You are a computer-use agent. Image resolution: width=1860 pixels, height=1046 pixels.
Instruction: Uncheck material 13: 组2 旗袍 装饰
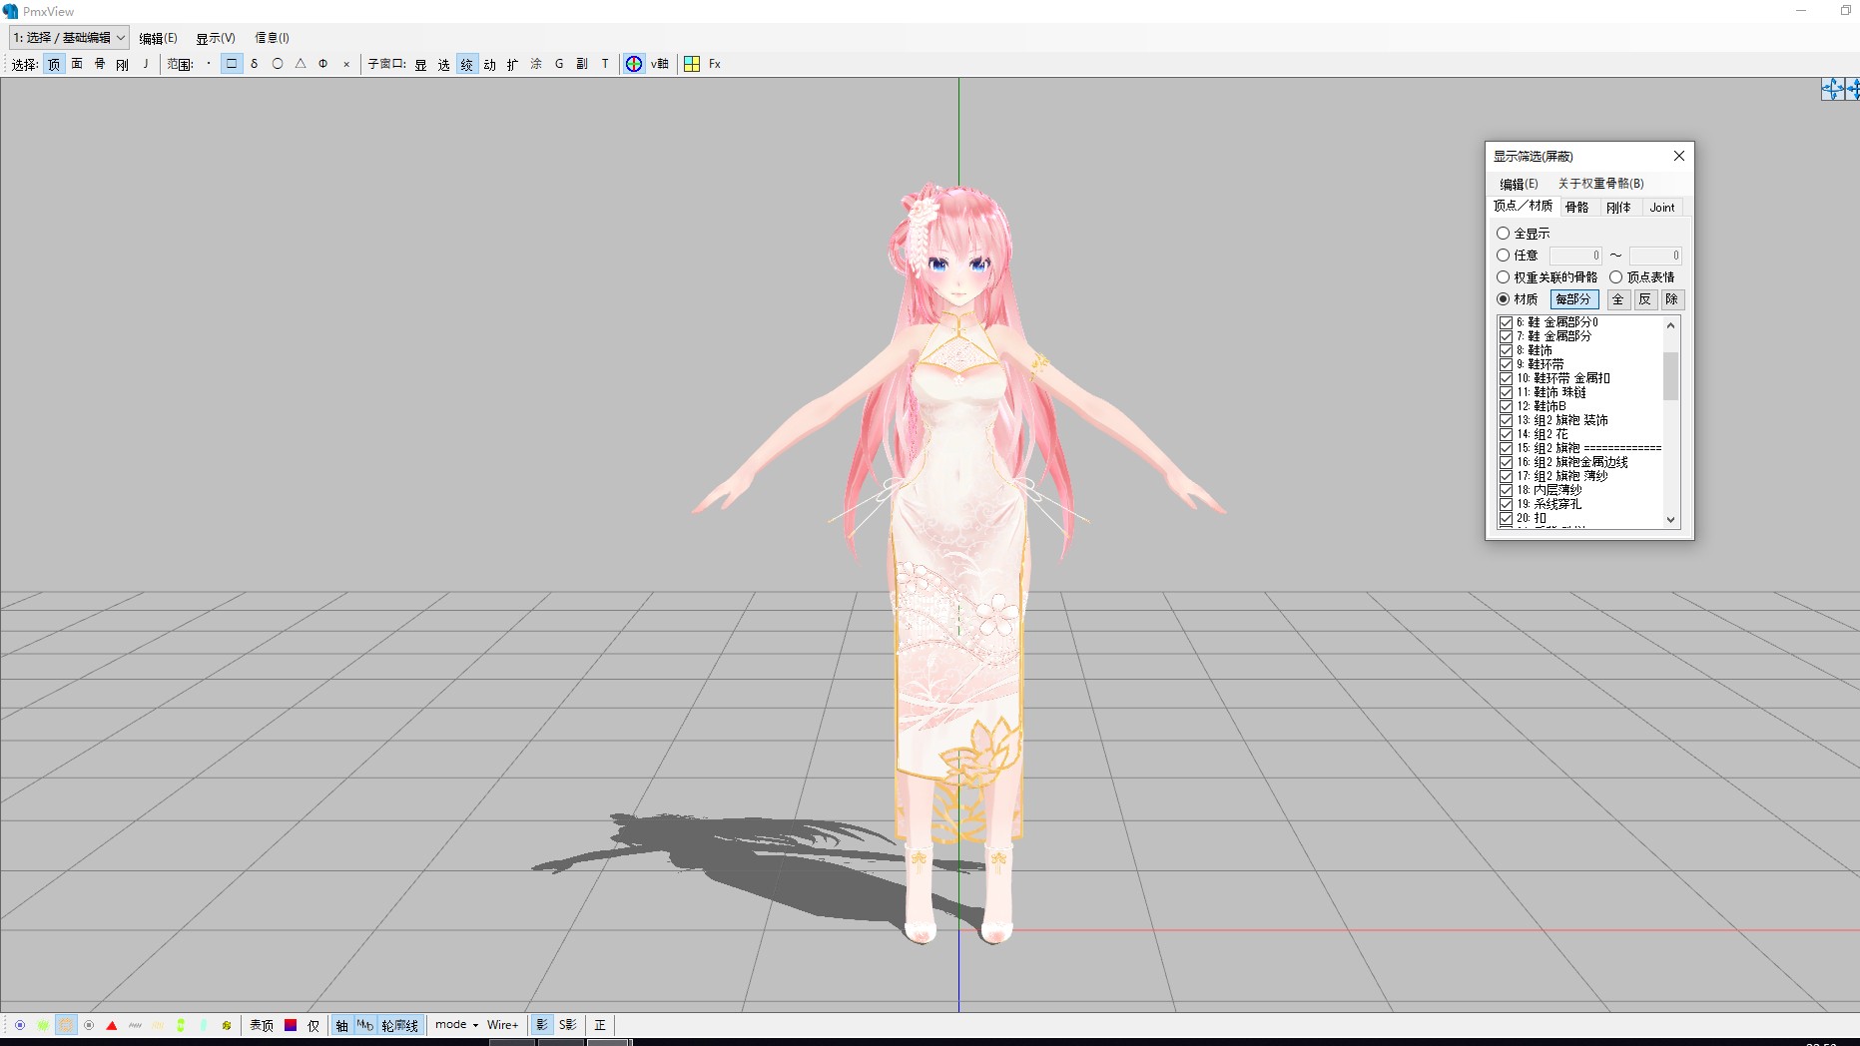point(1506,420)
